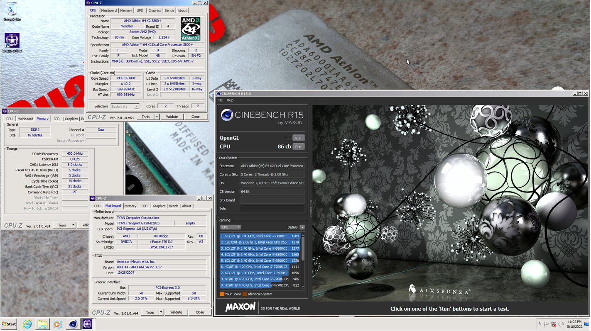Open Bench tab in top CPU-Z window

tap(169, 11)
